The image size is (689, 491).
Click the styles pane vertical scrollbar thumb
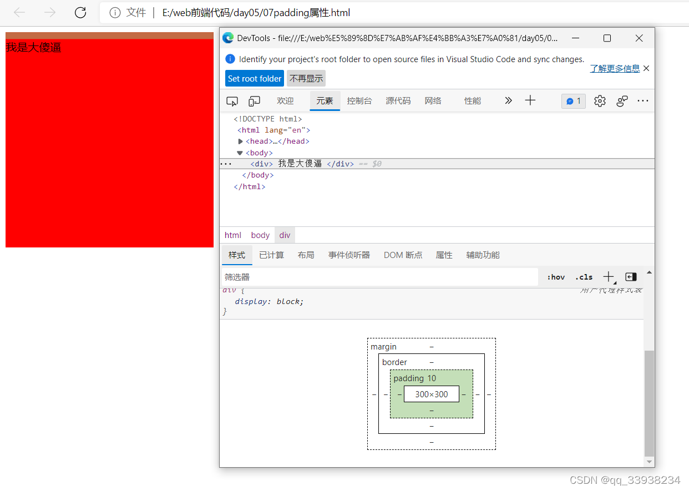pyautogui.click(x=649, y=403)
